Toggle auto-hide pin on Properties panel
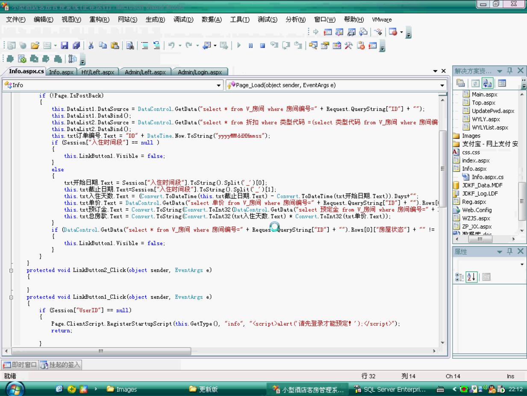 pyautogui.click(x=510, y=251)
